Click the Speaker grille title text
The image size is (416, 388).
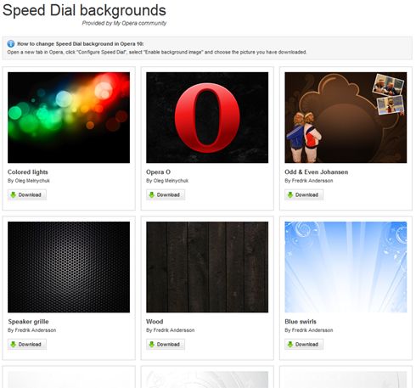(x=28, y=322)
